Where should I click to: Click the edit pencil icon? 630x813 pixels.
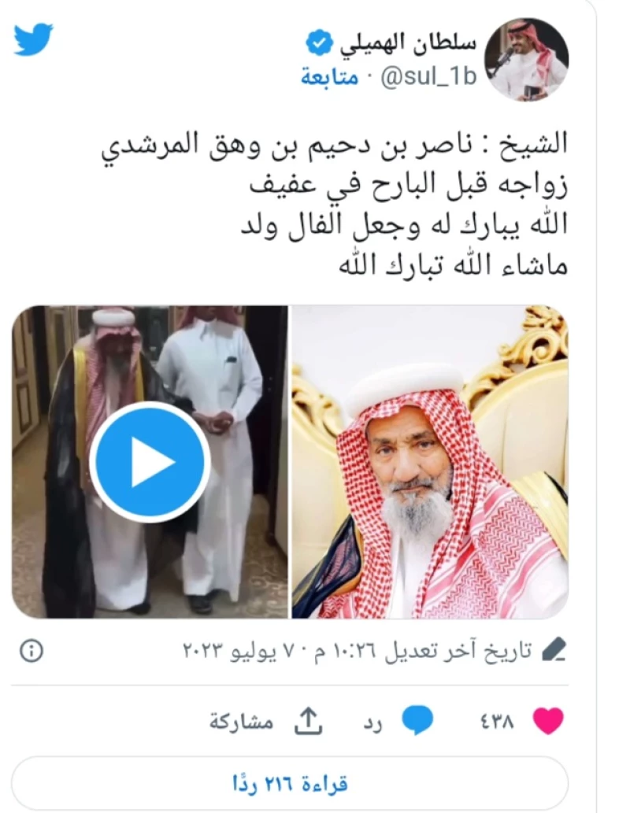[554, 649]
